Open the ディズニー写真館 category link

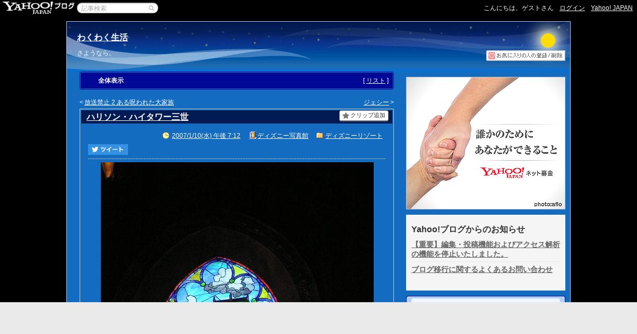[283, 136]
